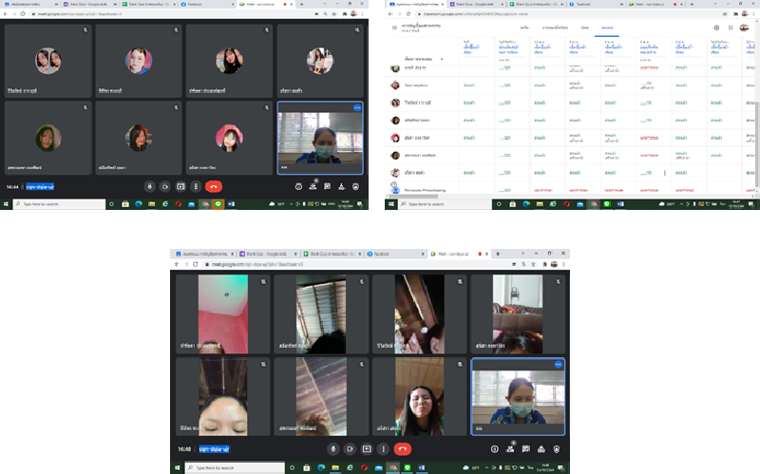Toggle the microphone in the 14:48 Meet window

click(x=333, y=449)
